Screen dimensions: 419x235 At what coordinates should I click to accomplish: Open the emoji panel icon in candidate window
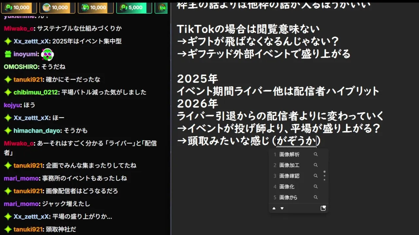(323, 208)
